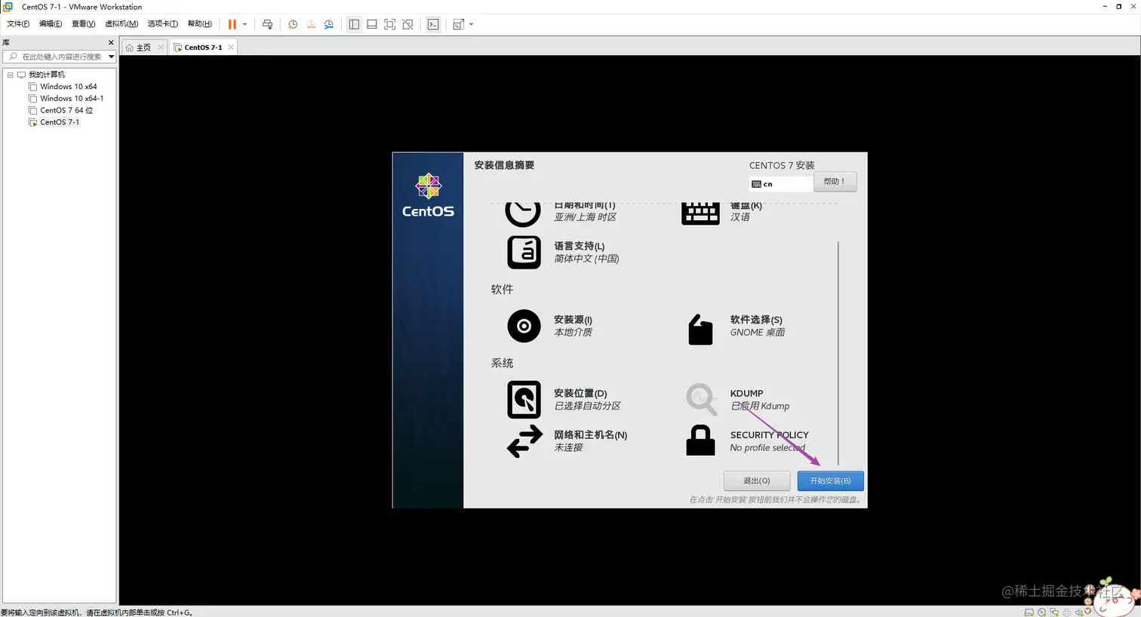
Task: Open 安装源(I) disc icon
Action: (524, 326)
